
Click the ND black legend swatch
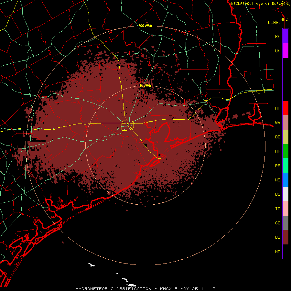pyautogui.click(x=286, y=252)
